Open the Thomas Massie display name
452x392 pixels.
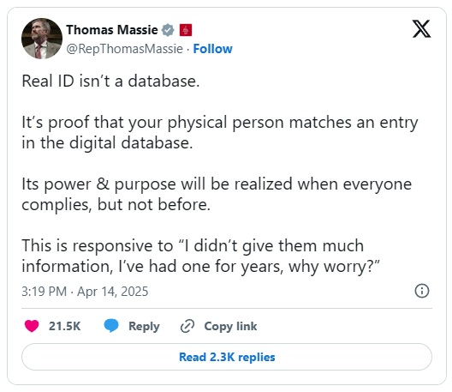tap(112, 30)
